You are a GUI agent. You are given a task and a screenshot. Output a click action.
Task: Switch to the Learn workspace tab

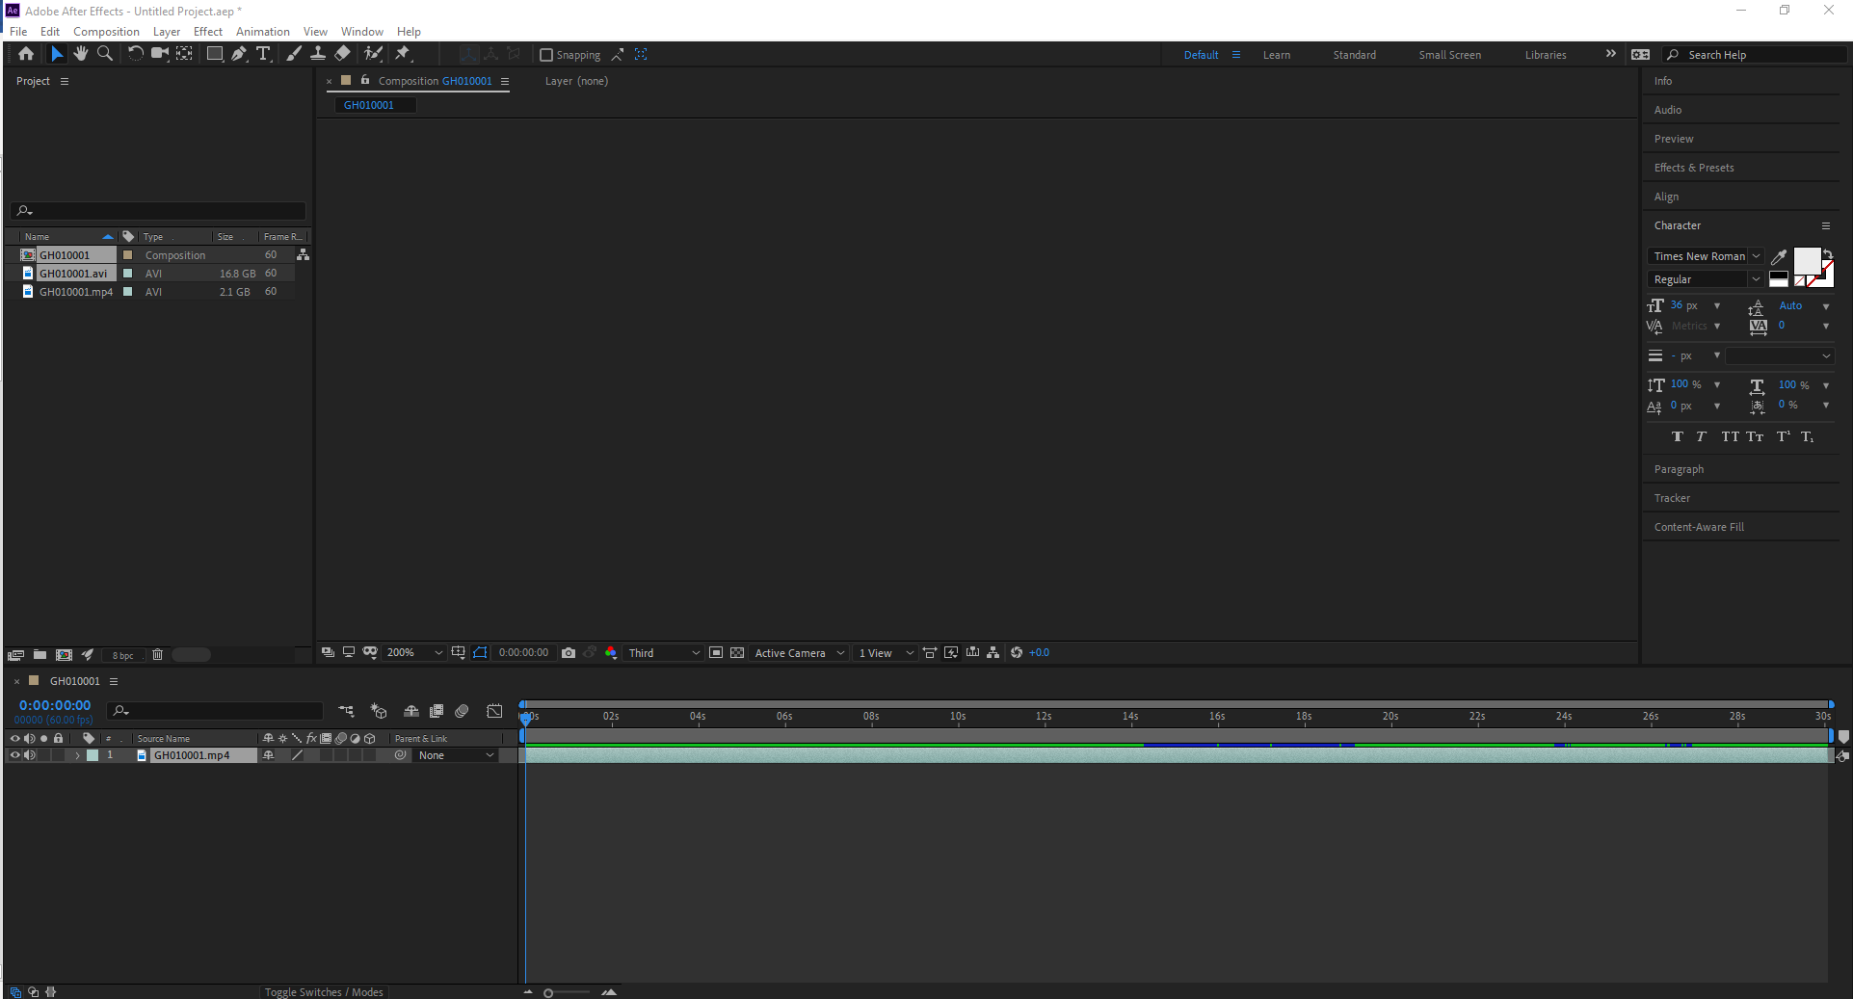[1276, 55]
